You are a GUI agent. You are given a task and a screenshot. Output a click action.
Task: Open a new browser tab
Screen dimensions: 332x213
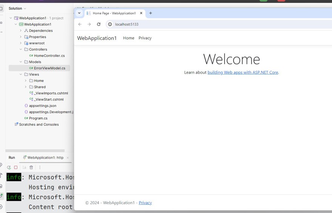pyautogui.click(x=151, y=13)
